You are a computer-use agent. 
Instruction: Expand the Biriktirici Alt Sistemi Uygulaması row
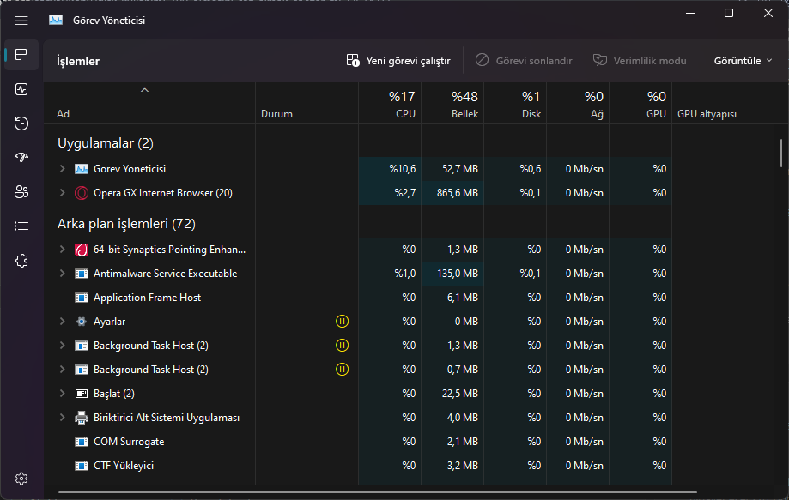[x=63, y=418]
